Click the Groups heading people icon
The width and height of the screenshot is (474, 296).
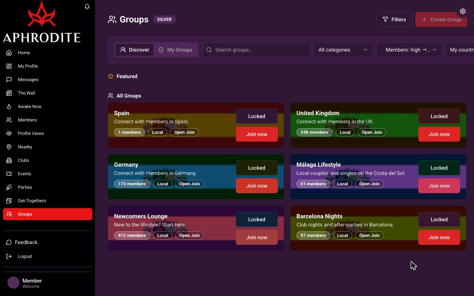coord(112,19)
